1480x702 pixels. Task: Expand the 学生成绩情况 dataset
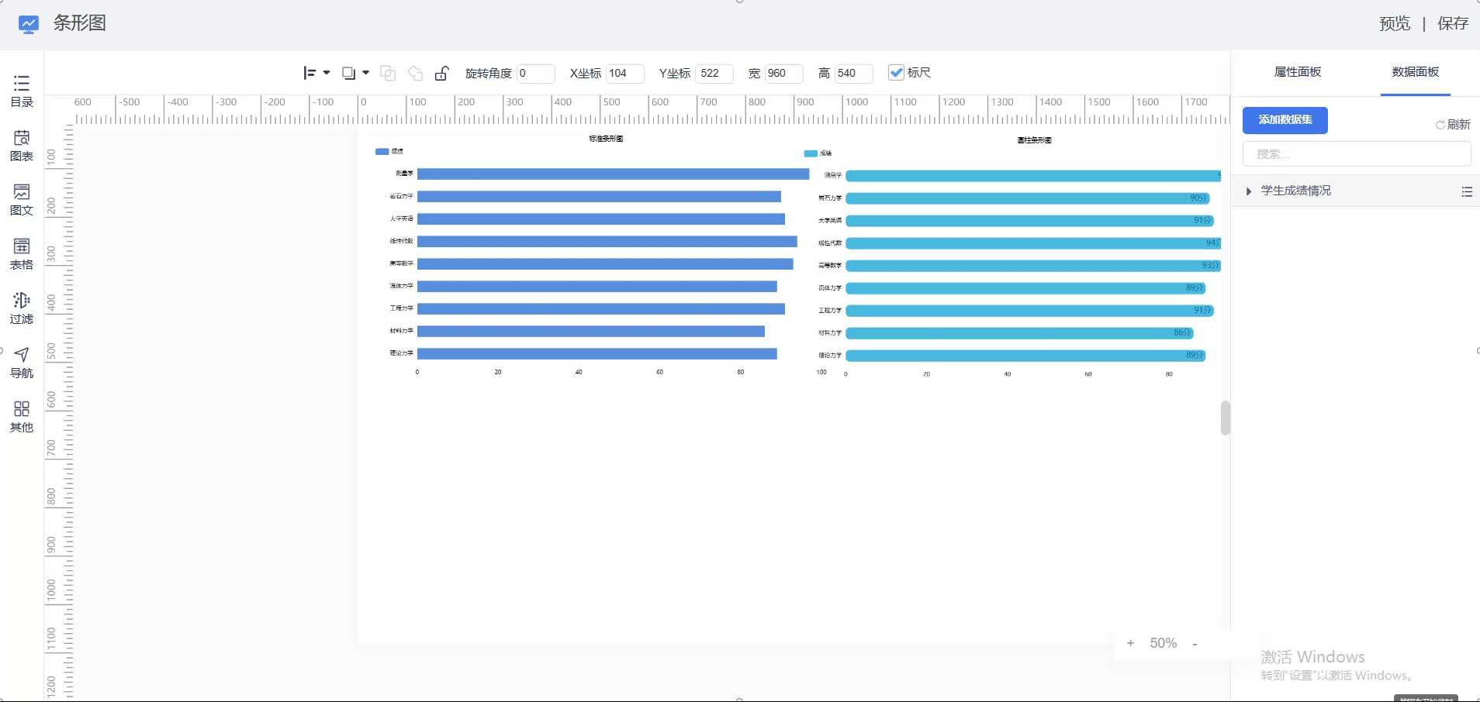1248,191
